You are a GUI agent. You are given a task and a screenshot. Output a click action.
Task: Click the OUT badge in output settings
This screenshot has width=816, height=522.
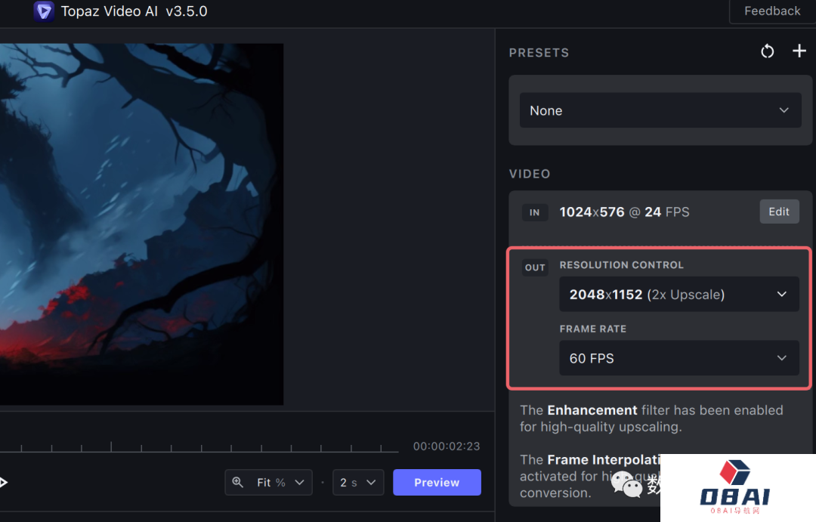click(x=535, y=267)
